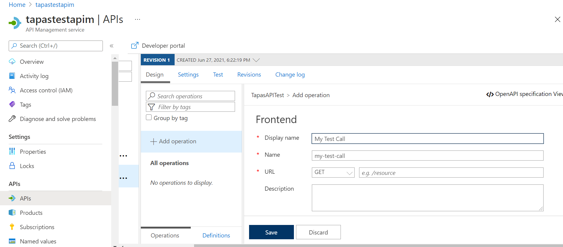Open the upper API row ellipsis menu
This screenshot has width=563, height=247.
(x=123, y=156)
